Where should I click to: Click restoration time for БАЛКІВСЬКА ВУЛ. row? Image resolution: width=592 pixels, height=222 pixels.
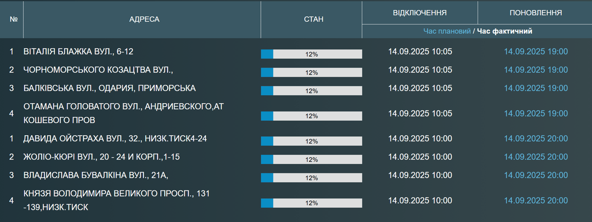tap(536, 88)
